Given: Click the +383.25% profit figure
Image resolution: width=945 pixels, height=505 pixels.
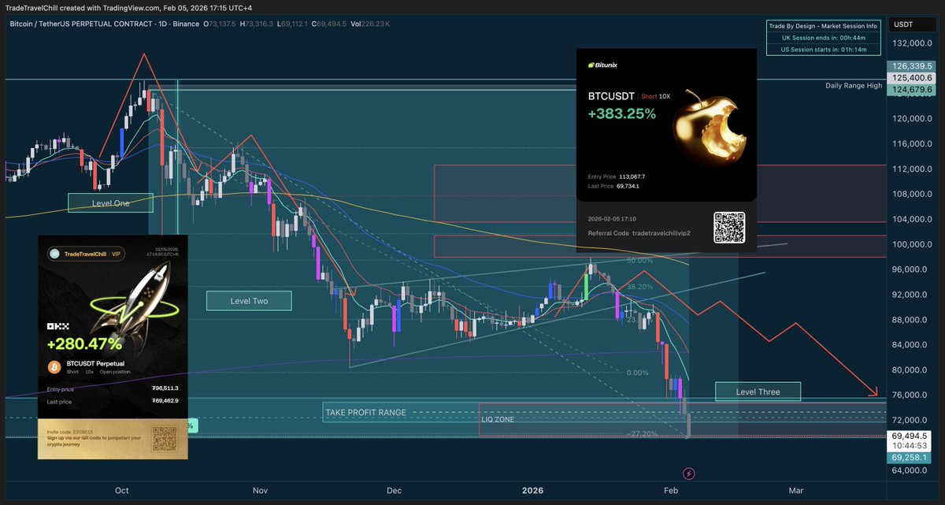Looking at the screenshot, I should [x=622, y=113].
